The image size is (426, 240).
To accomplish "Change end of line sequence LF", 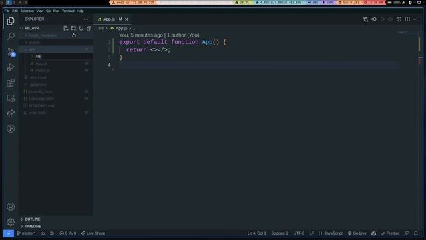I will [312, 233].
